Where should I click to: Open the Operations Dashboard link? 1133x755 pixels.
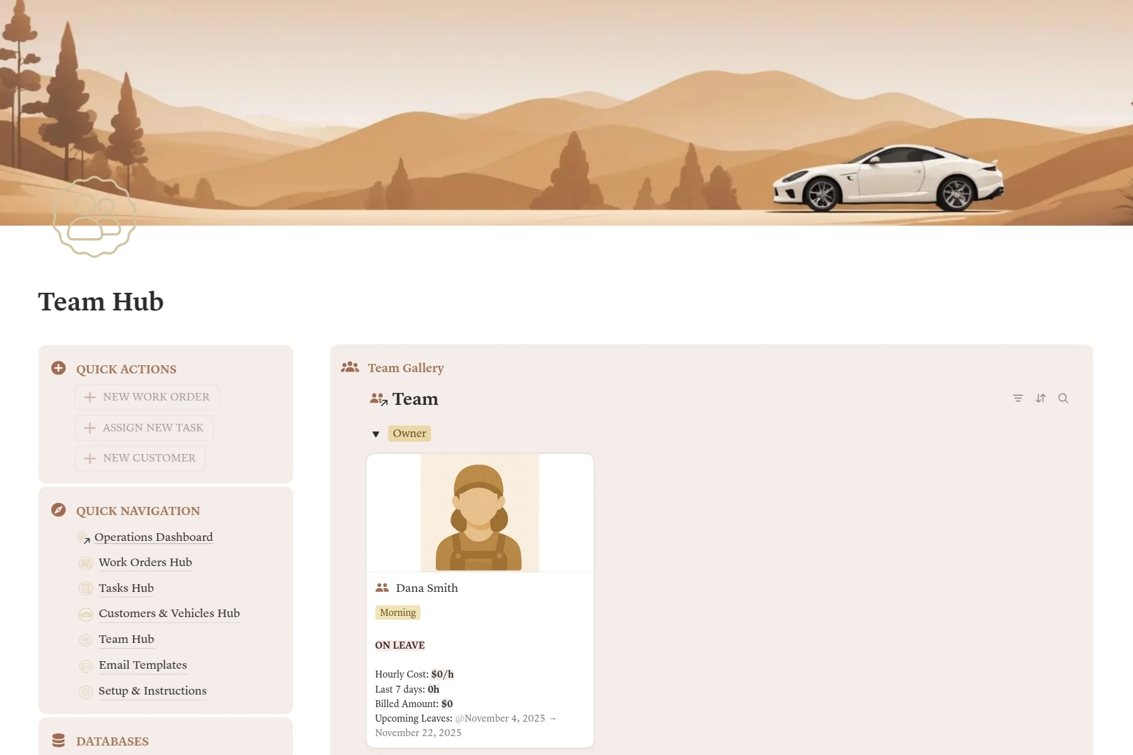pos(153,537)
